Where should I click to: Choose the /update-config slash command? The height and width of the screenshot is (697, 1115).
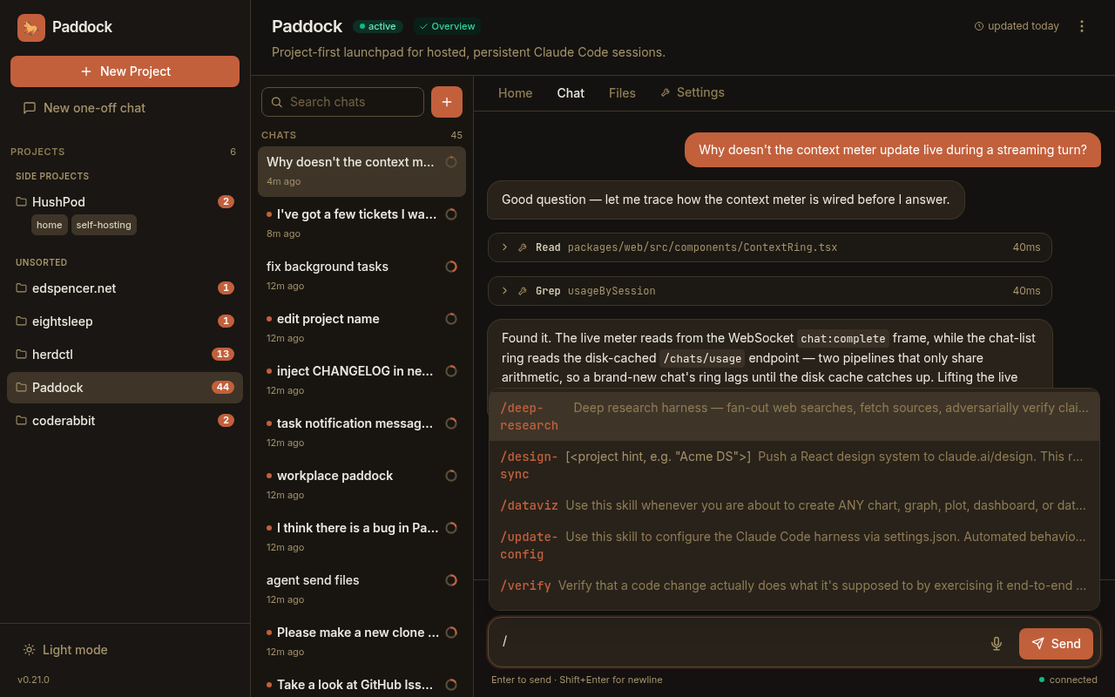pyautogui.click(x=794, y=545)
